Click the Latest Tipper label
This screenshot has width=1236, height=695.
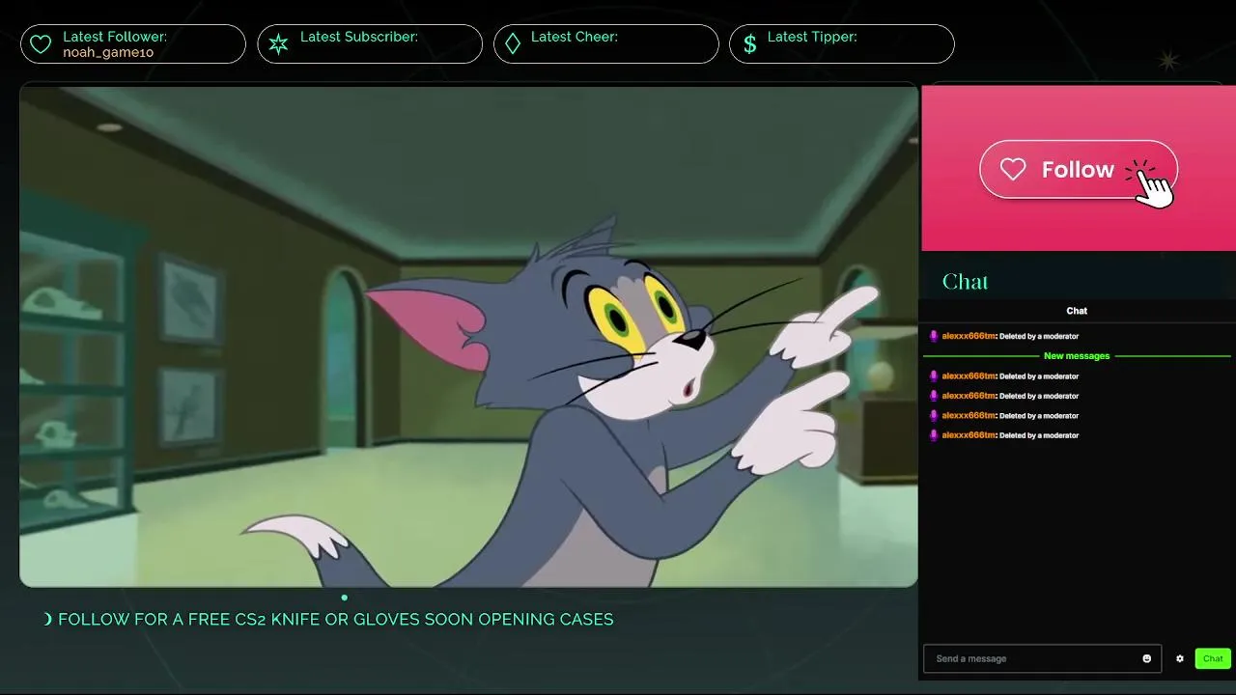[812, 37]
